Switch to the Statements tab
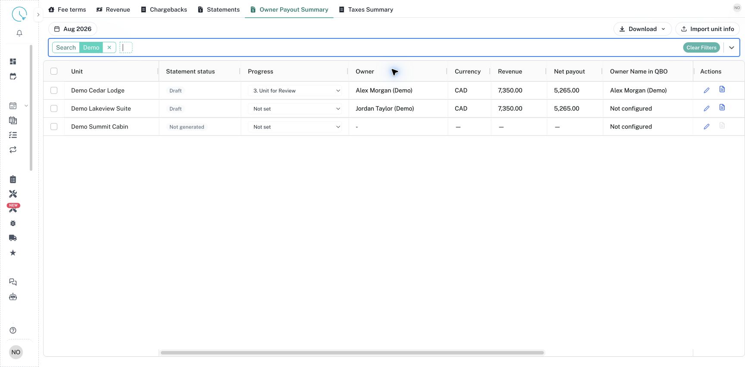745x367 pixels. 219,9
